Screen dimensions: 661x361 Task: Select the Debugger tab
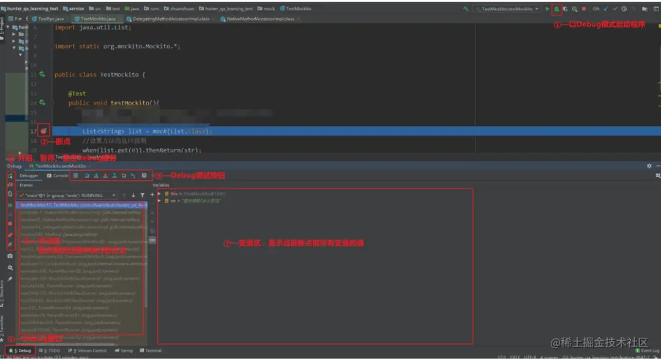coord(29,176)
